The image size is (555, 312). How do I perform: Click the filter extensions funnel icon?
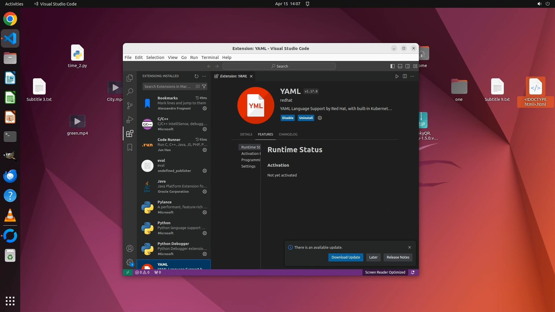[x=204, y=86]
